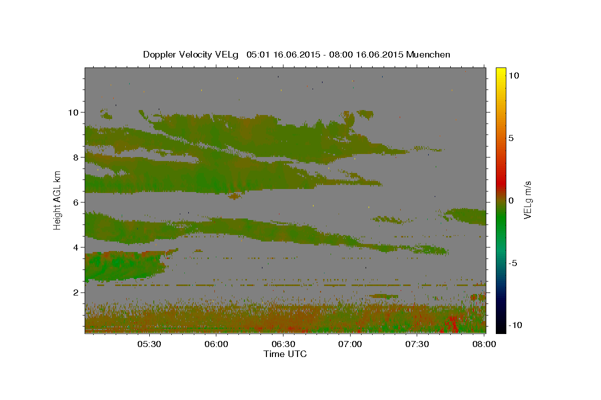Click the height tick label 8
This screenshot has height=400, width=601.
point(76,157)
